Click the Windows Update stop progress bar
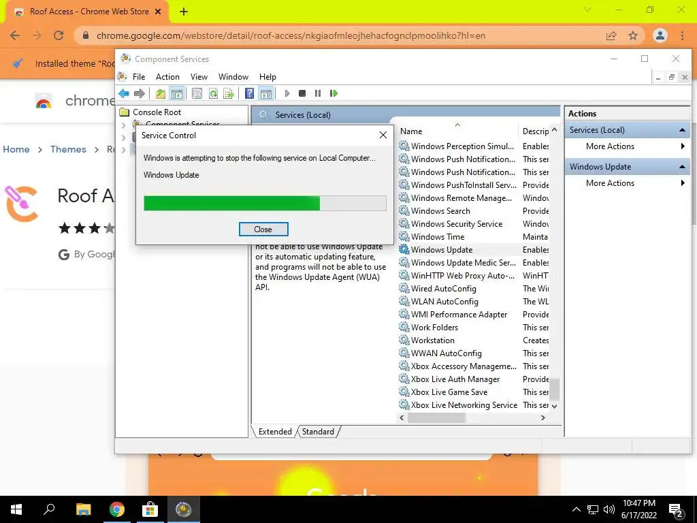The image size is (697, 523). 265,203
